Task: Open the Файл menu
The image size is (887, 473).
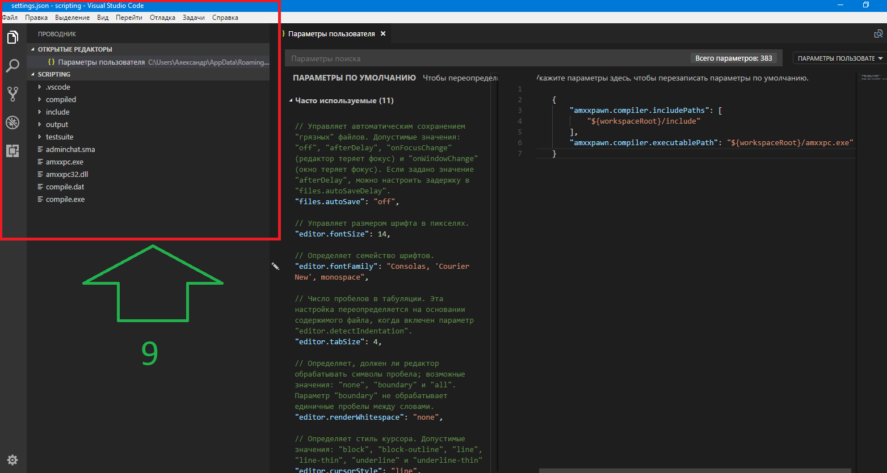Action: point(10,18)
